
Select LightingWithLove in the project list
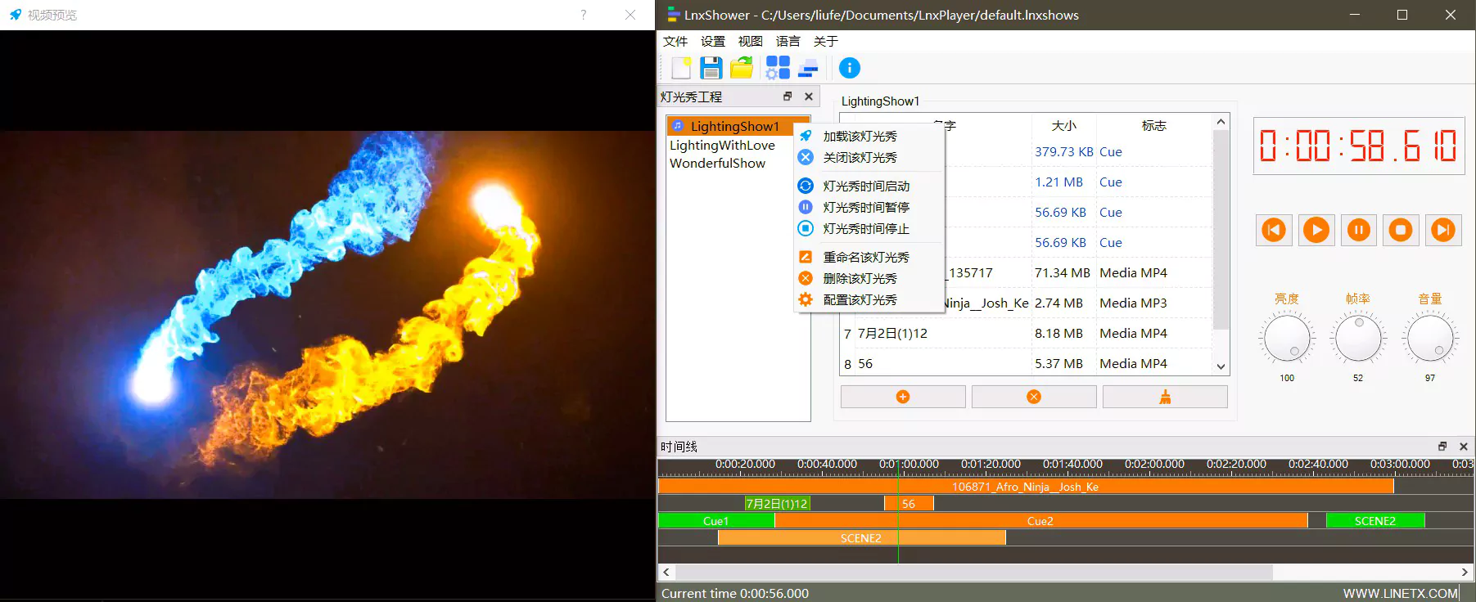click(x=722, y=146)
